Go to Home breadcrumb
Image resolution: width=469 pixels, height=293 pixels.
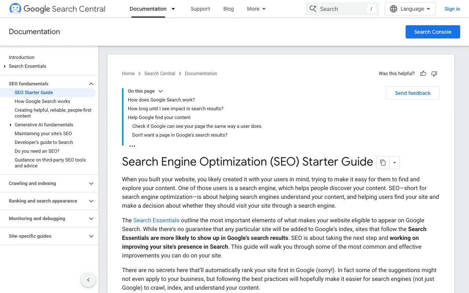128,74
